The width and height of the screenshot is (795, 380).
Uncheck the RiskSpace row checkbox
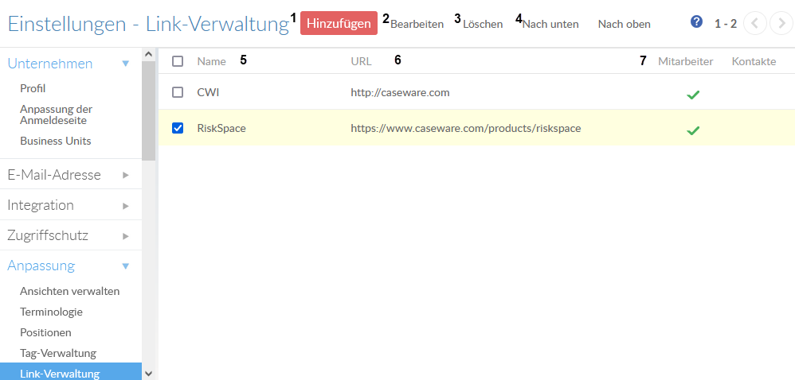[x=178, y=128]
